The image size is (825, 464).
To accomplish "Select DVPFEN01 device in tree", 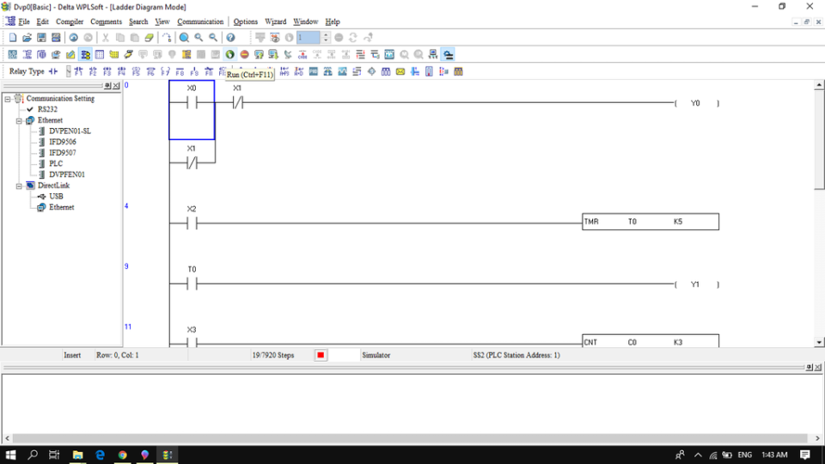I will click(x=67, y=174).
